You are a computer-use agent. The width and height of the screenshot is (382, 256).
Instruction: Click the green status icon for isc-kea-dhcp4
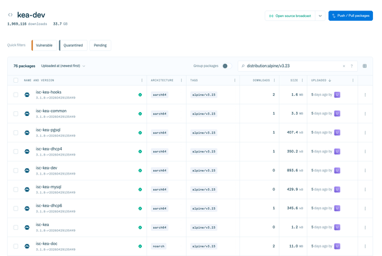140,151
